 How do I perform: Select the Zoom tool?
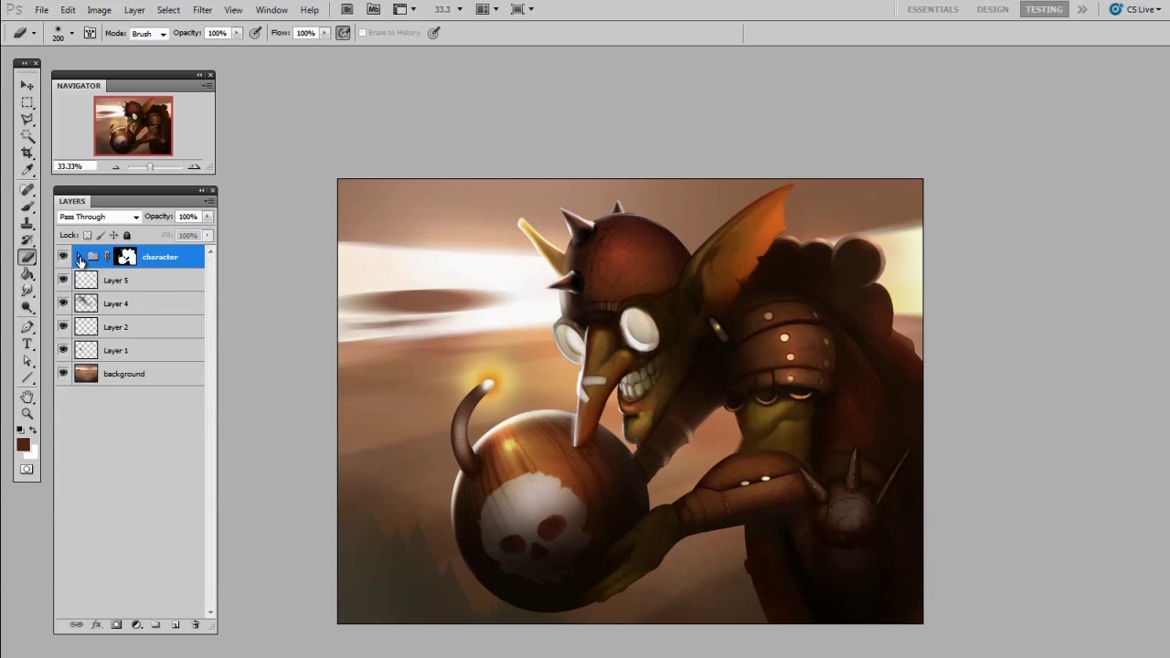[27, 414]
